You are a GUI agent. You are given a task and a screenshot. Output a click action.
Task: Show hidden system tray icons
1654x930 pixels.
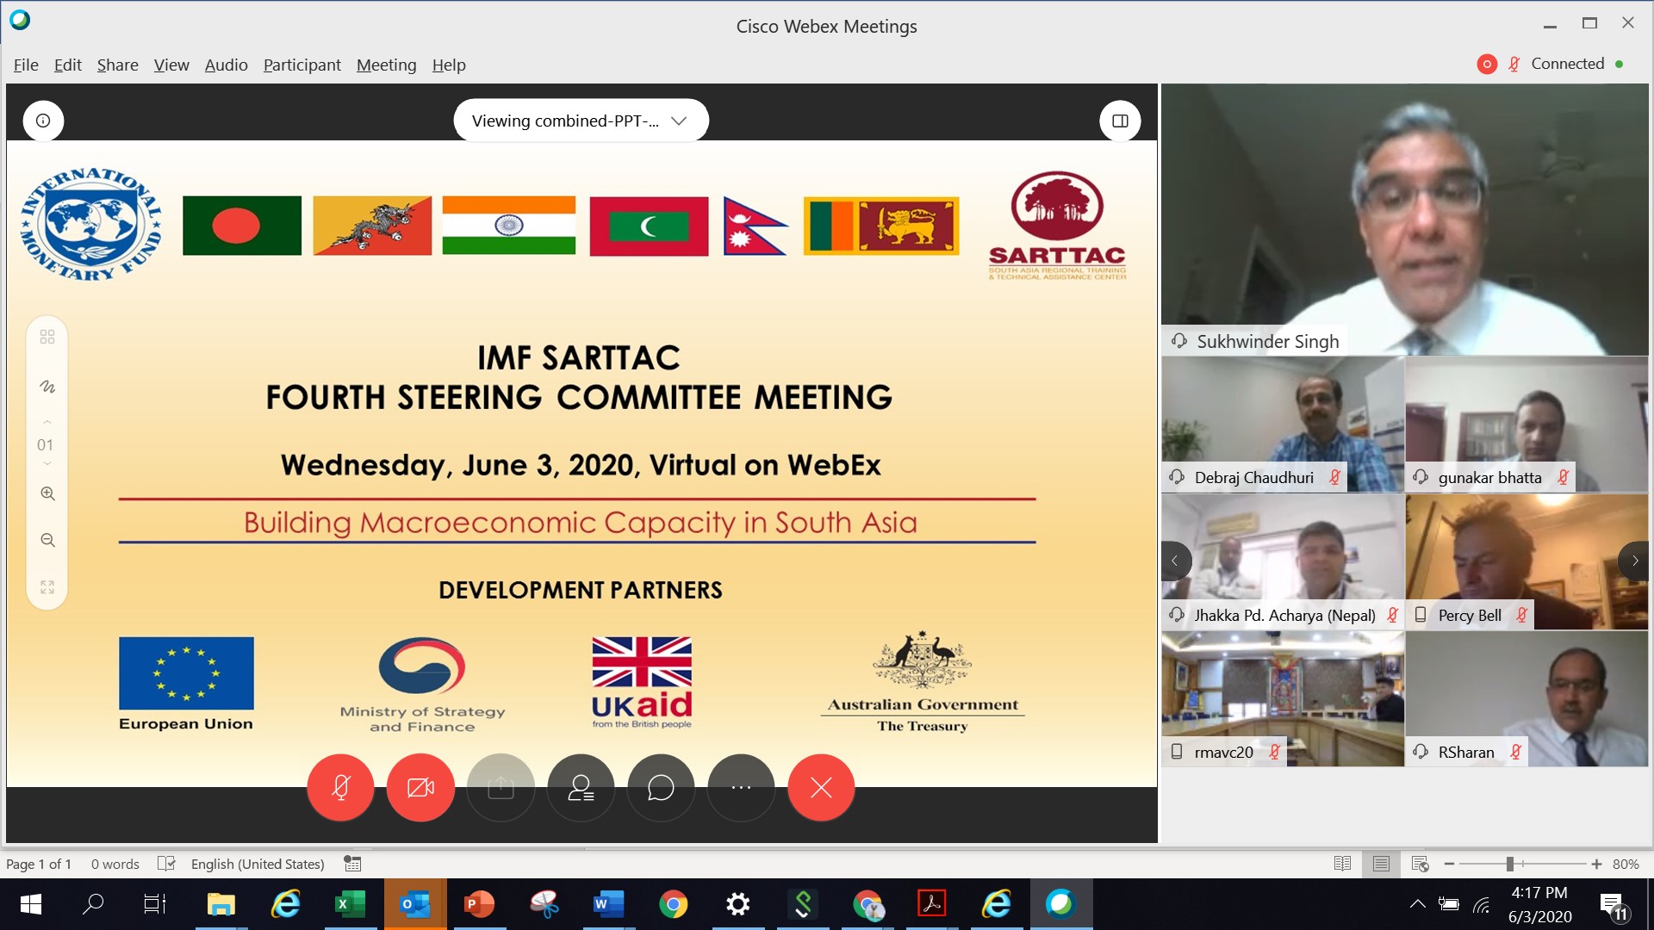tap(1416, 904)
